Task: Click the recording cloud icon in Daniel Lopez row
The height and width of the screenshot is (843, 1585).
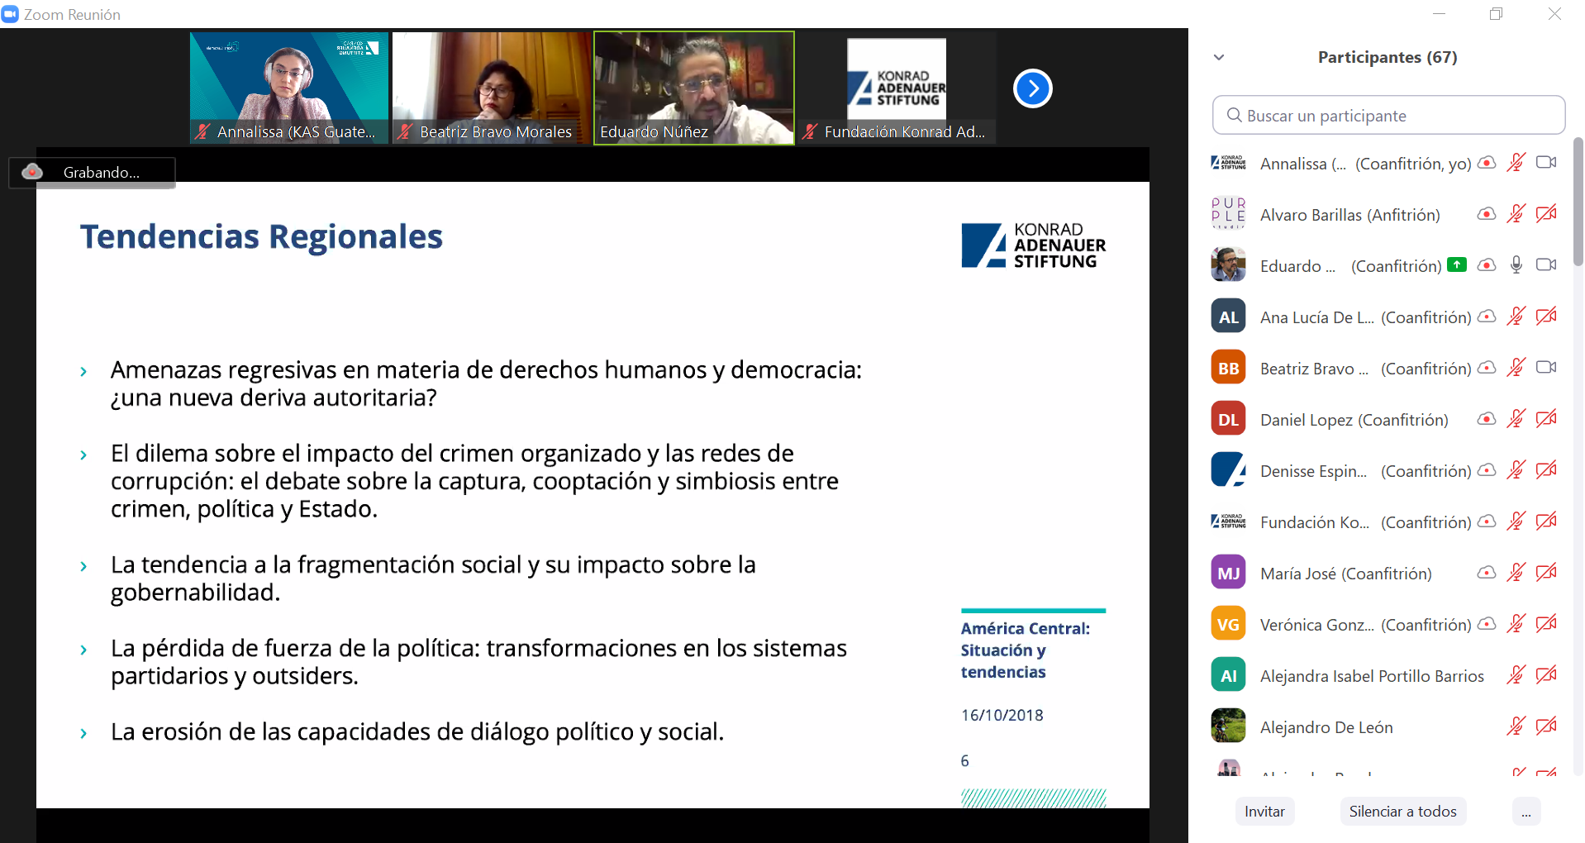Action: coord(1487,419)
